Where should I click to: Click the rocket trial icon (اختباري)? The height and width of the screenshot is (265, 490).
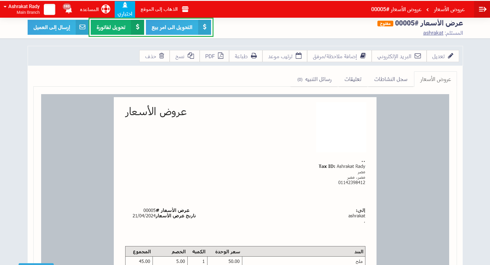(x=125, y=5)
